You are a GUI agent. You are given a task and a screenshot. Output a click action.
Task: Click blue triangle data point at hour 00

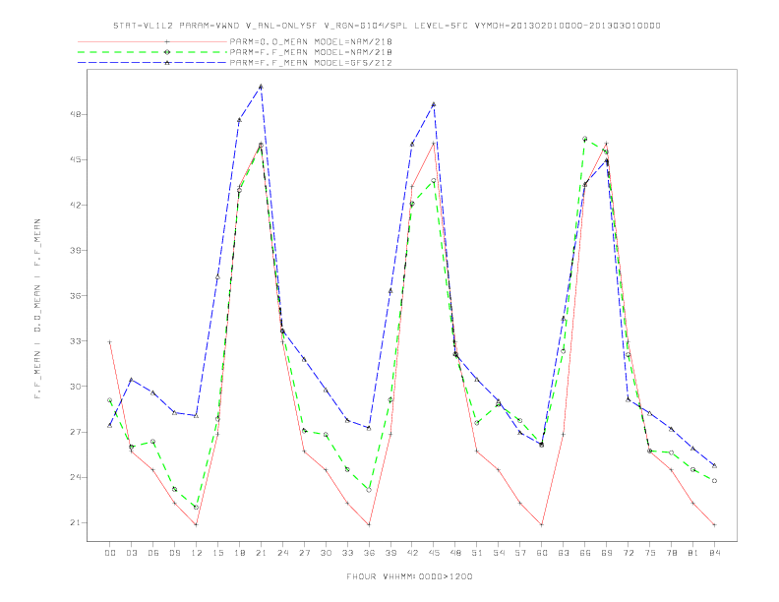click(x=110, y=425)
